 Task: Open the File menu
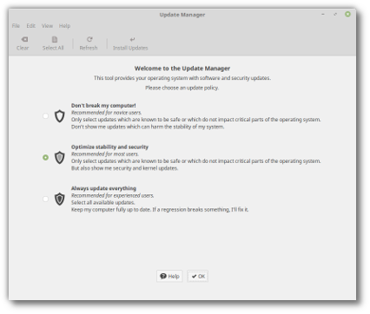click(x=16, y=26)
